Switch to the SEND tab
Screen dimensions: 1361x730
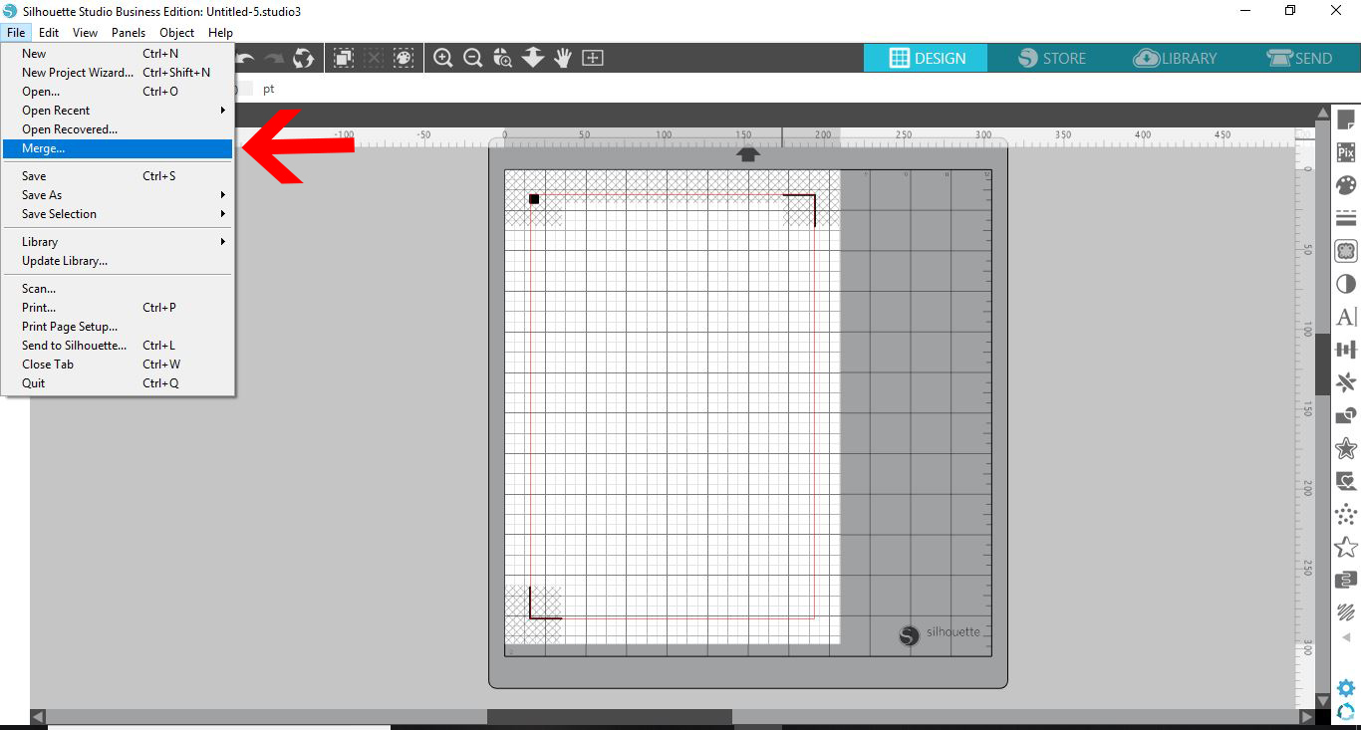tap(1299, 58)
